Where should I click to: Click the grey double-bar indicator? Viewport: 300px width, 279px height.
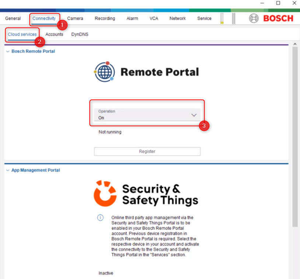234,18
